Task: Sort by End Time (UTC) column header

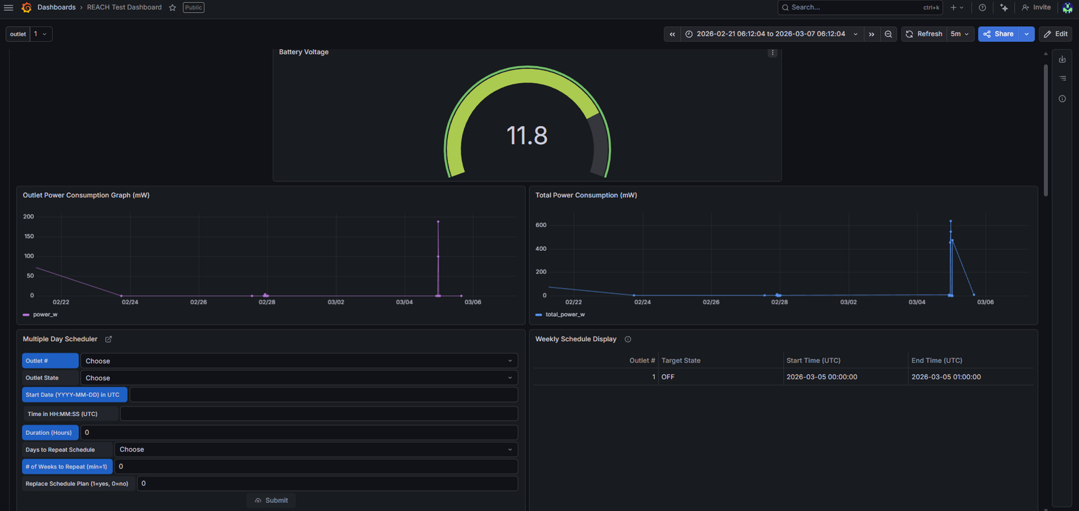Action: click(937, 361)
